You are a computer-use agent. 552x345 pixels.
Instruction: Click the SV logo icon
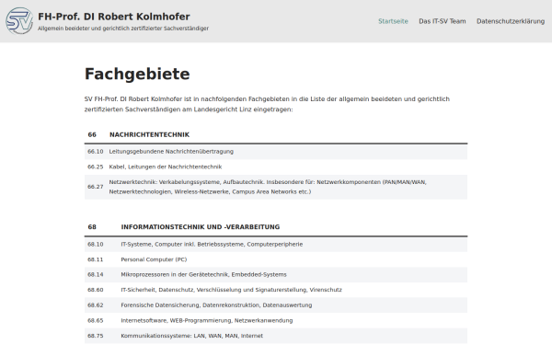tap(19, 21)
